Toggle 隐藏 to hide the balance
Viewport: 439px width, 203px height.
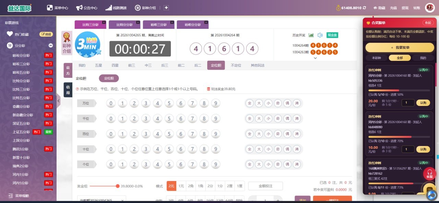click(379, 8)
